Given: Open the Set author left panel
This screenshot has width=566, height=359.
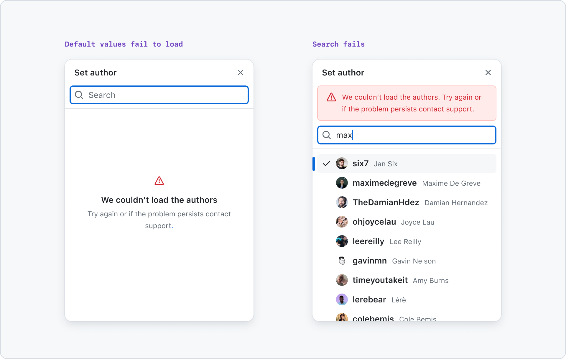Looking at the screenshot, I should tap(96, 72).
